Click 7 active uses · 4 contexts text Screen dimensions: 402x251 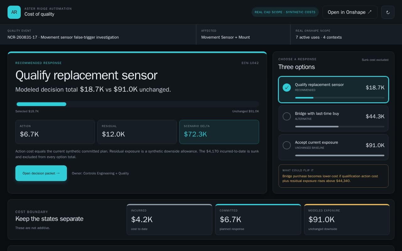[x=318, y=37]
